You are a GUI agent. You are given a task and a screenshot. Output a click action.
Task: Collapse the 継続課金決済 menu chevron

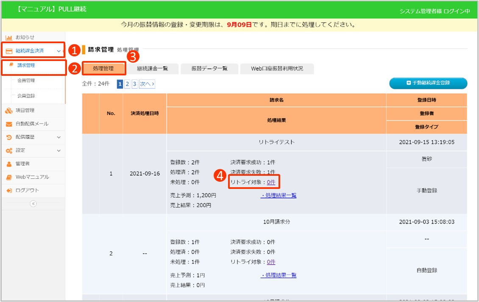point(58,51)
